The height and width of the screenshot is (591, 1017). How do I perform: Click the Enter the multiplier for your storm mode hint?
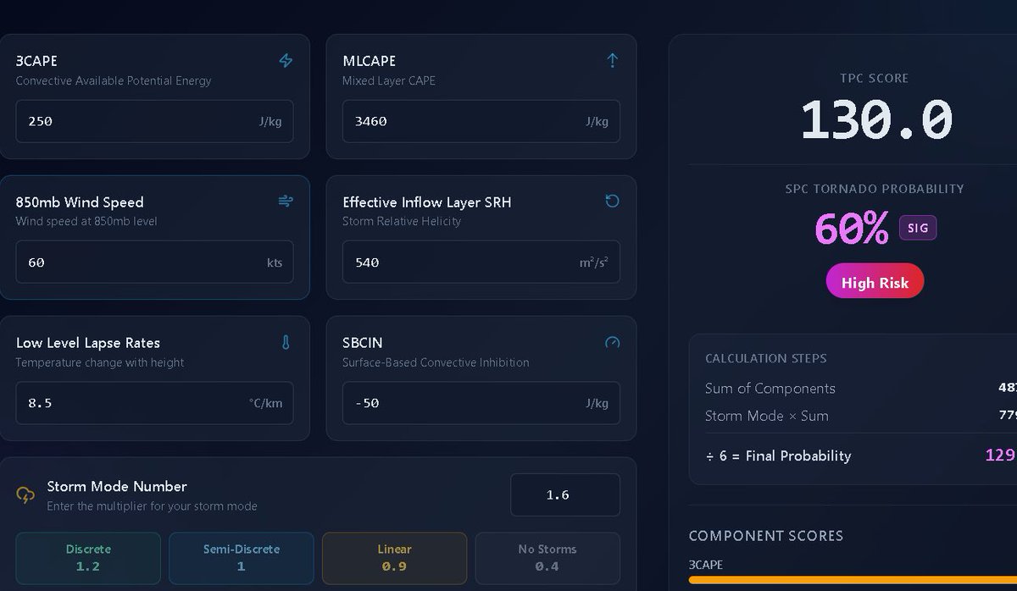(x=152, y=506)
